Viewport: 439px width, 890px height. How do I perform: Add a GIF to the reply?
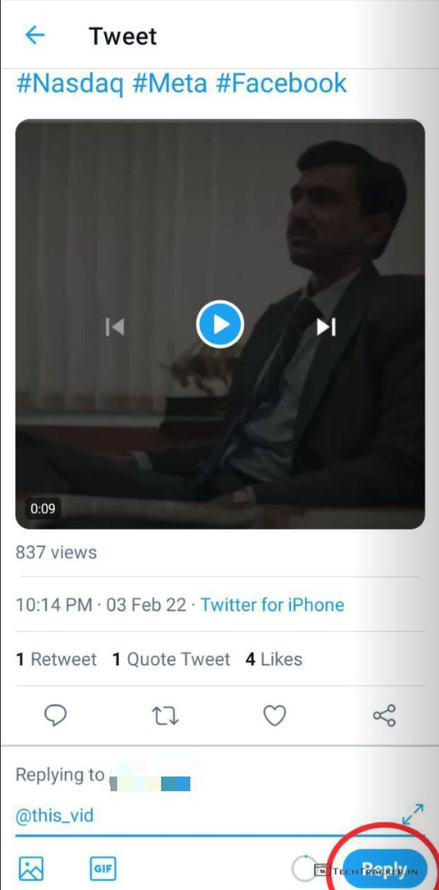(x=103, y=868)
